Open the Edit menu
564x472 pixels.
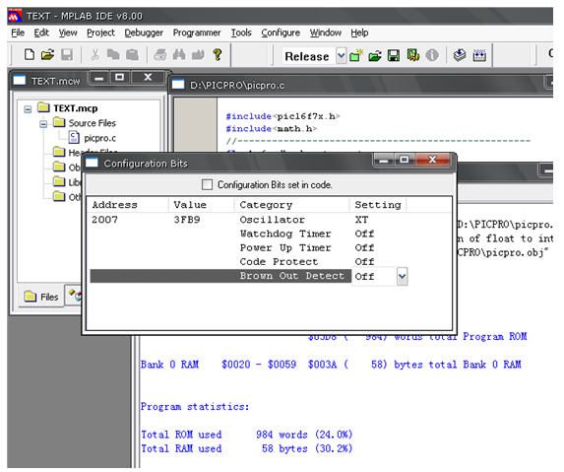41,33
